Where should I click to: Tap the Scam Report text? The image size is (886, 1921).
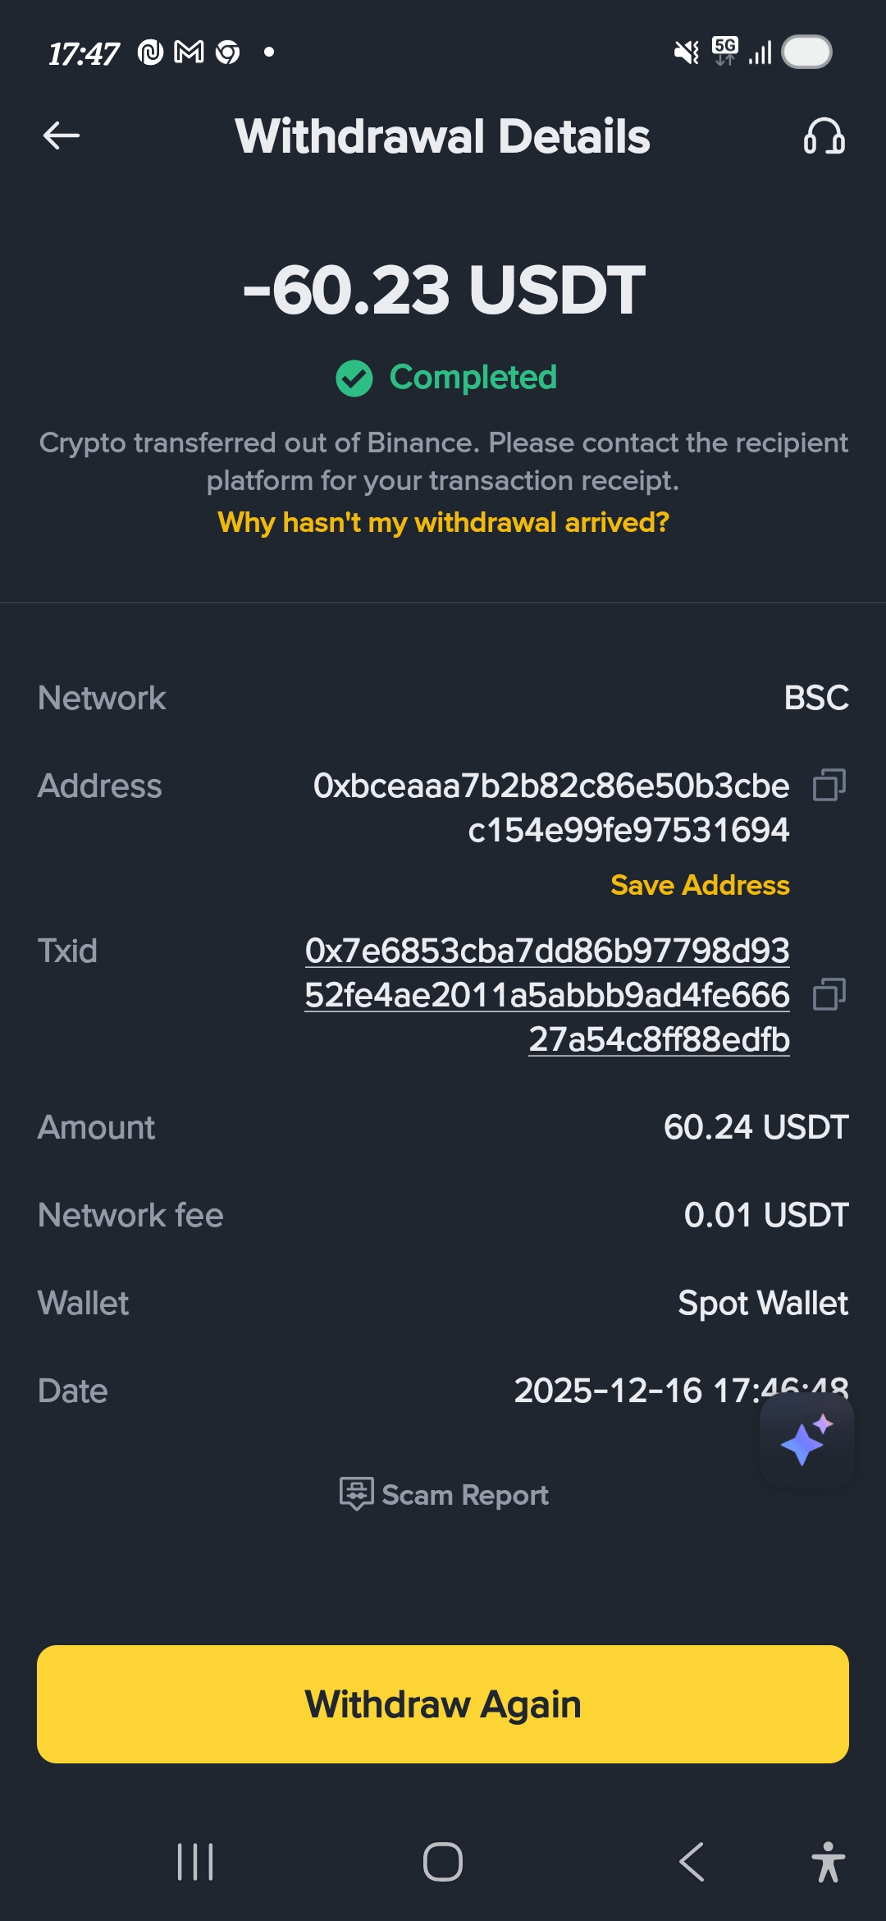464,1495
